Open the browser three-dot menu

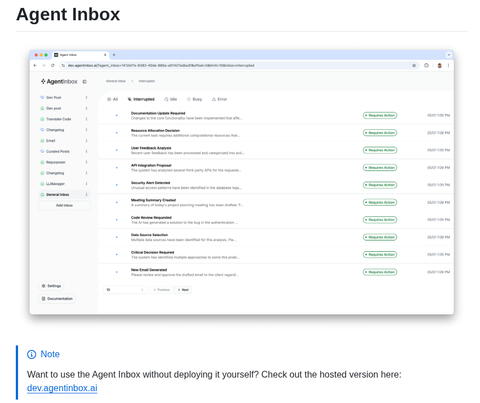coord(448,65)
